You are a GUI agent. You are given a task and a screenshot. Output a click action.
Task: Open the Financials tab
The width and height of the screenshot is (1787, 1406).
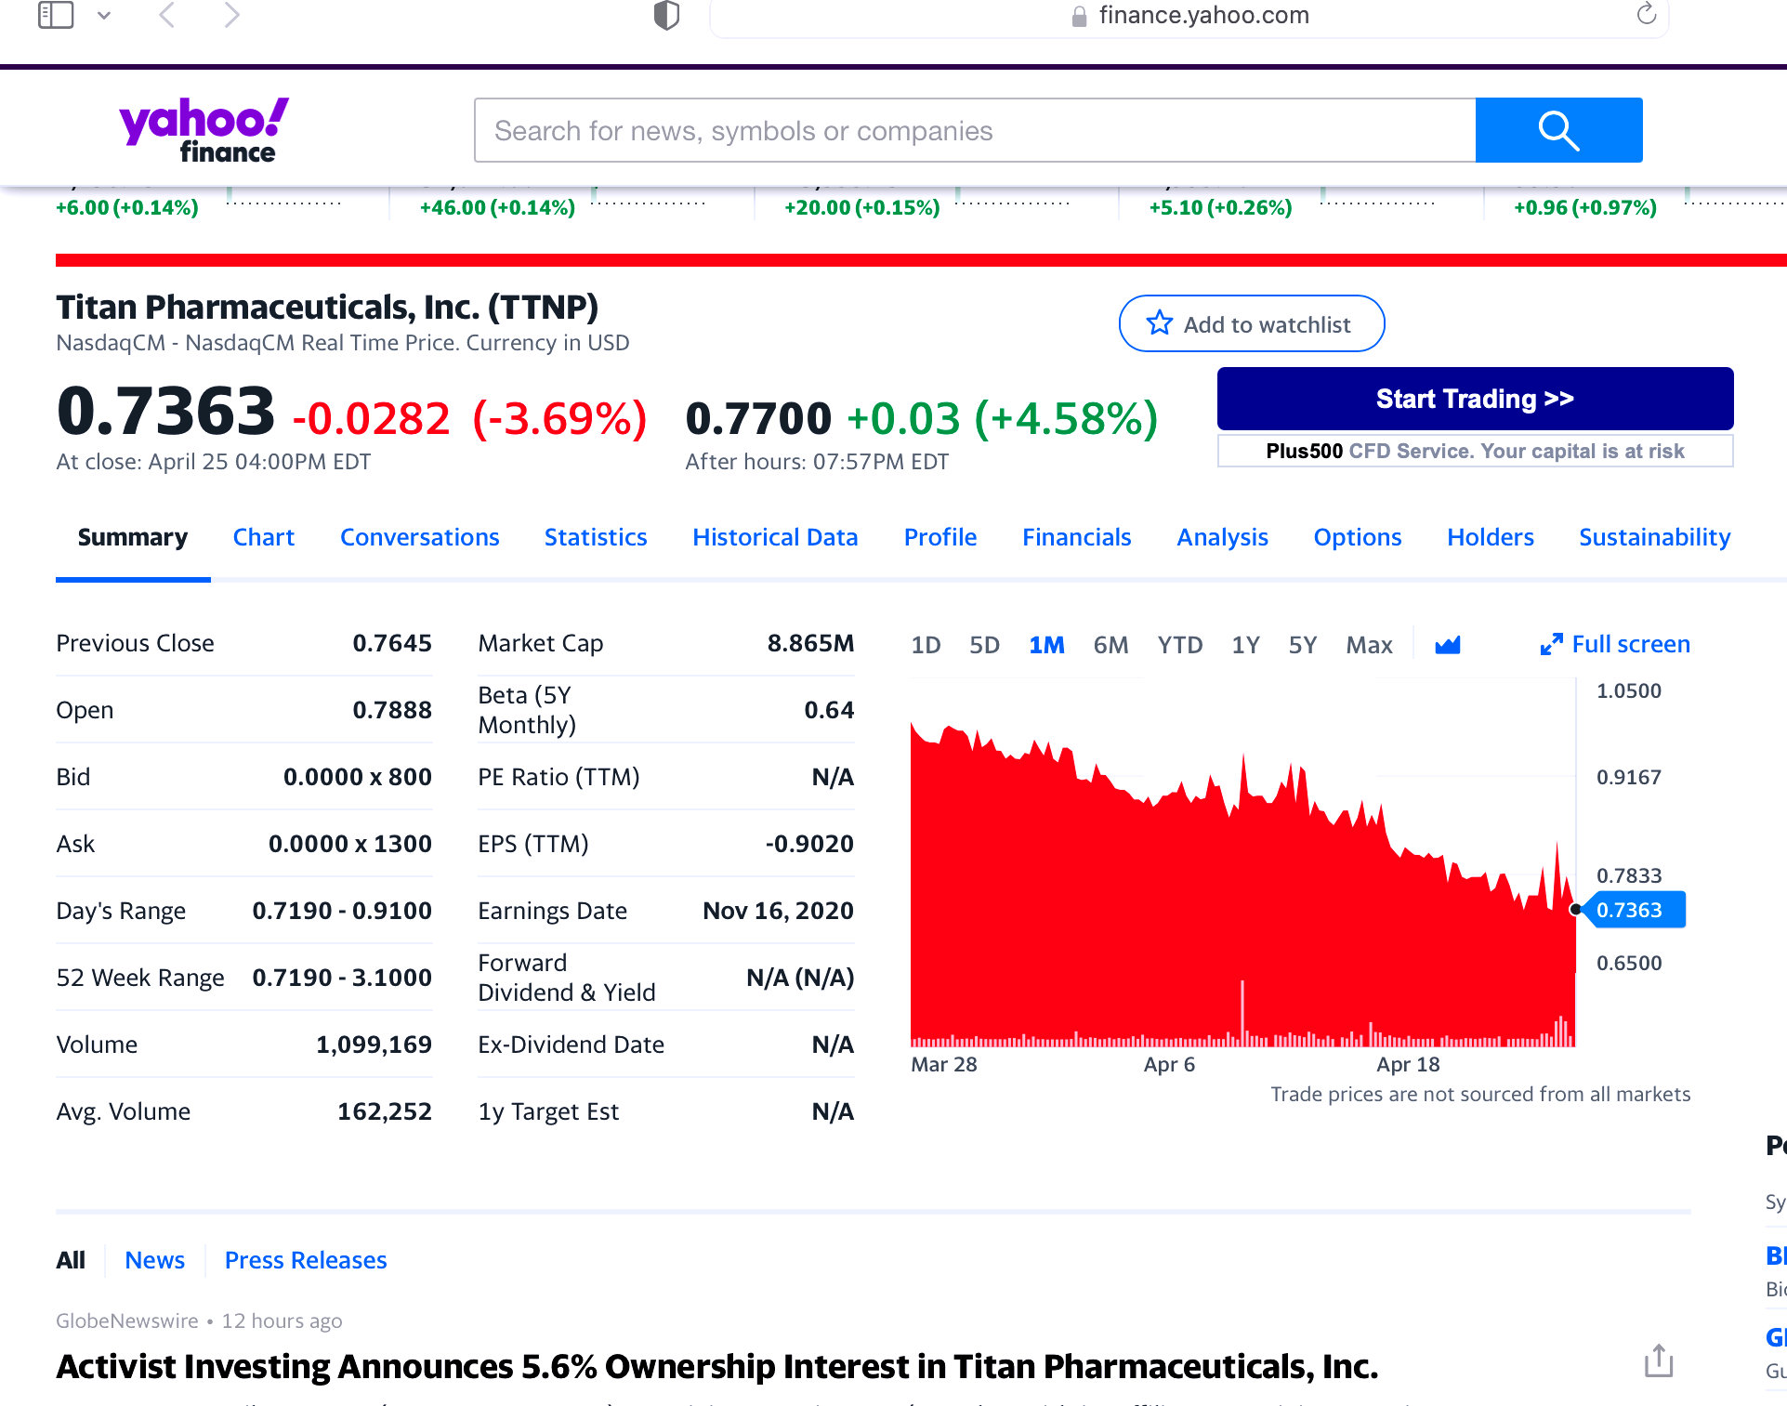[x=1076, y=538]
